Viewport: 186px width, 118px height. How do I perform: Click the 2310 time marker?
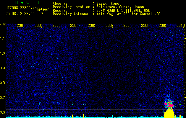[181, 25]
